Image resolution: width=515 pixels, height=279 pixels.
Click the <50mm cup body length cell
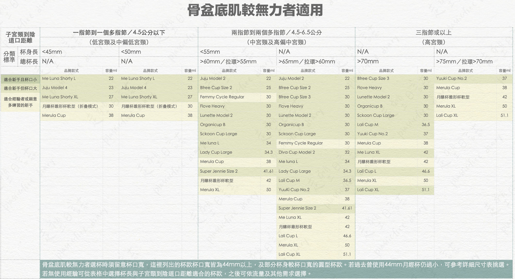click(131, 52)
